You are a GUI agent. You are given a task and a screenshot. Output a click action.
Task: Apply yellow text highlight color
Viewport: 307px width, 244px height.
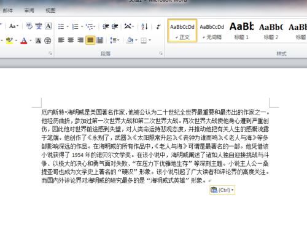pyautogui.click(x=9, y=40)
